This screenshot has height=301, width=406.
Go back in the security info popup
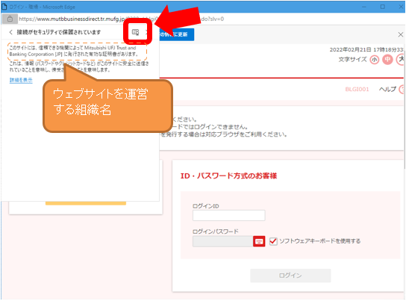tap(11, 32)
